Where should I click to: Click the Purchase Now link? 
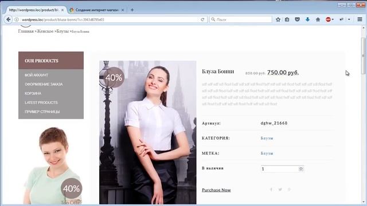[x=216, y=190]
